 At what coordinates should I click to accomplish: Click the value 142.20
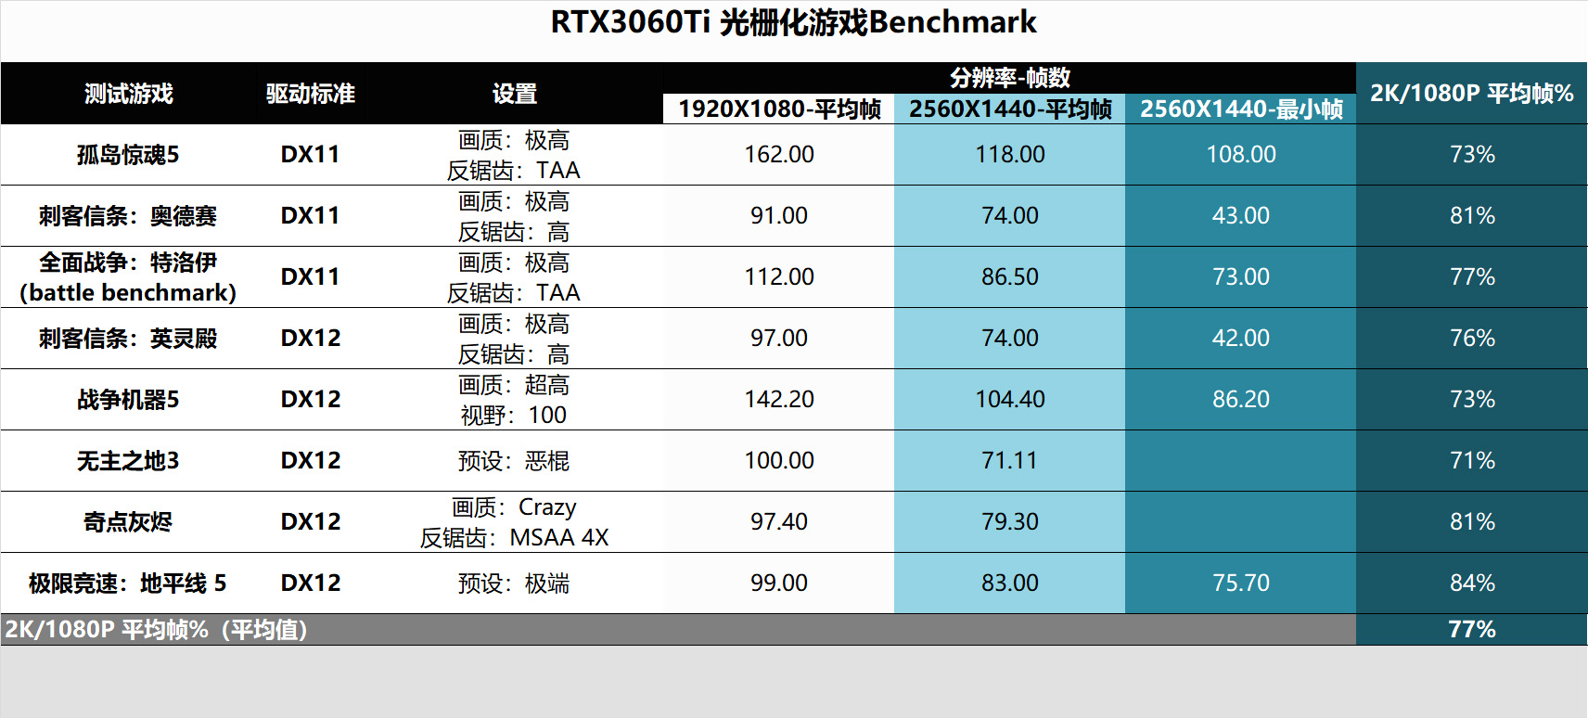779,400
